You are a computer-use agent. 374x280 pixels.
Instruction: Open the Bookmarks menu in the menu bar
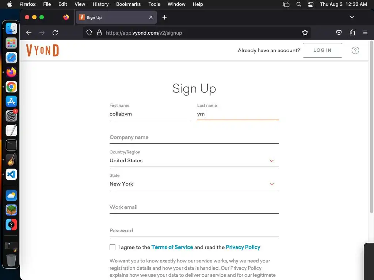click(128, 4)
